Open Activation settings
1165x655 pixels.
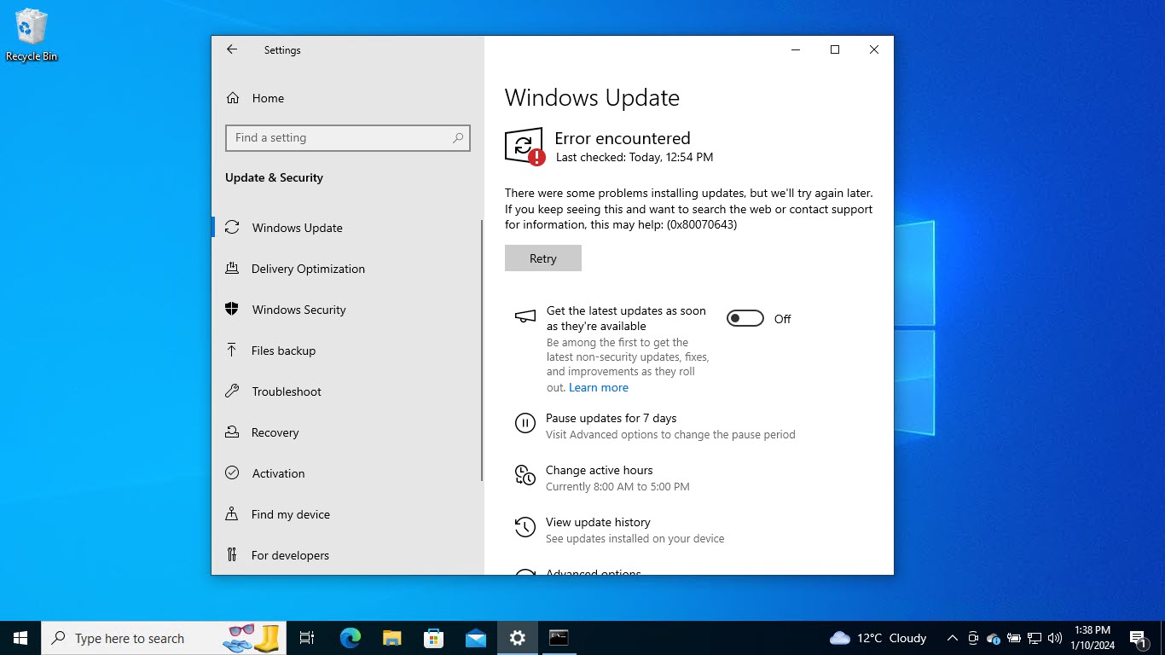(348, 473)
